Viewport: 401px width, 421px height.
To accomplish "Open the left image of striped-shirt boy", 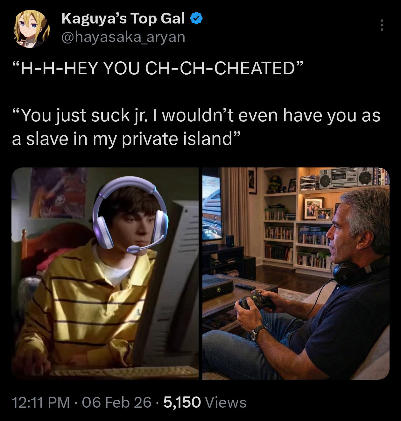I will 105,273.
